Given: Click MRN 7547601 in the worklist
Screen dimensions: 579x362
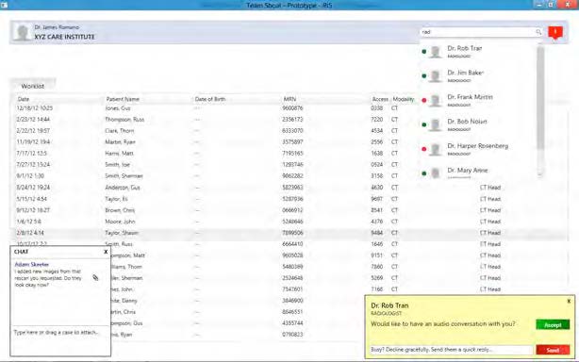Looking at the screenshot, I should (292, 289).
